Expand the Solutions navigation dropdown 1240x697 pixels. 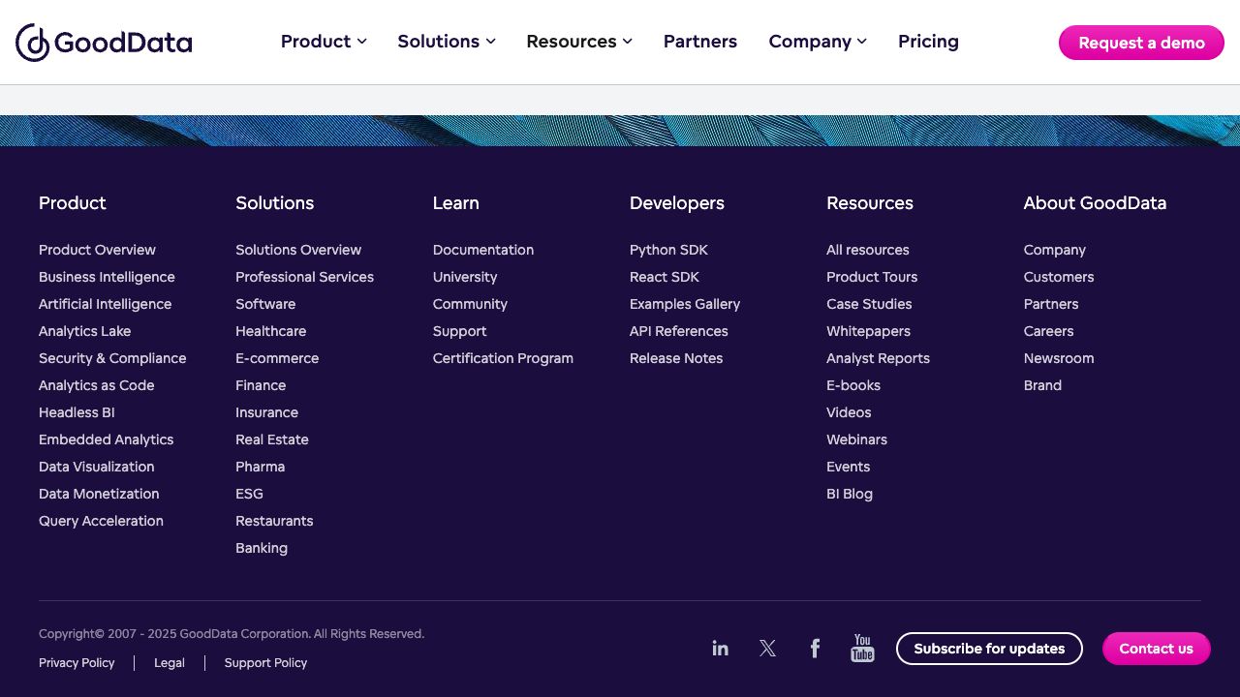447,42
